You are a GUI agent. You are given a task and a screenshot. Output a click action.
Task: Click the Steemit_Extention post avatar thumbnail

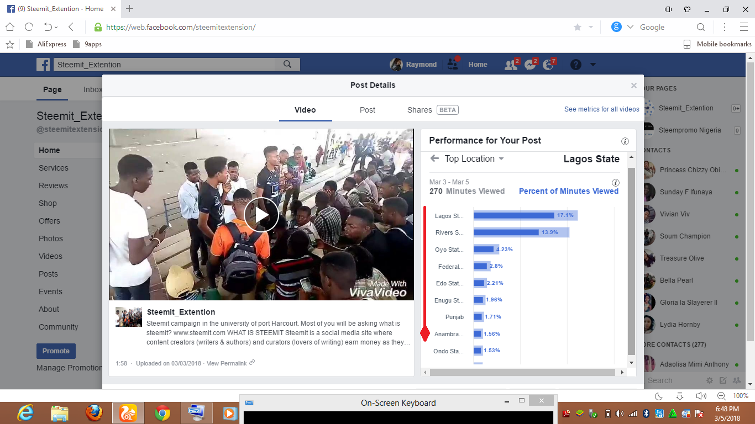[x=129, y=317]
